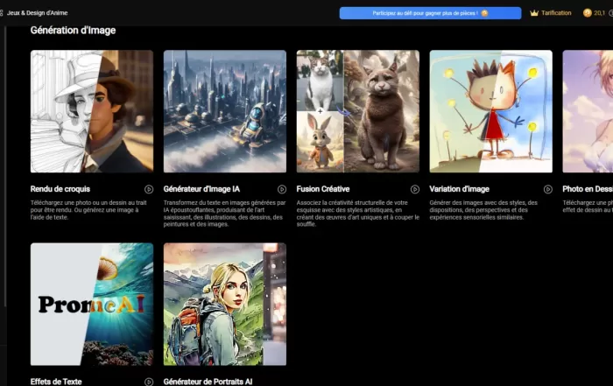Click the description beginning 'Associez la créativité structurelle'
613x386 pixels.
pos(357,214)
